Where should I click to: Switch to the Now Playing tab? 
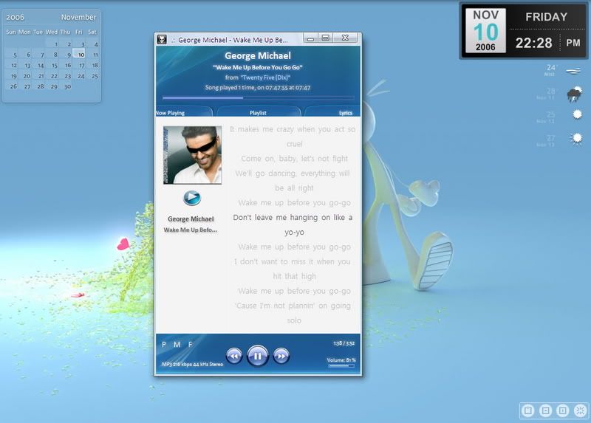[170, 113]
